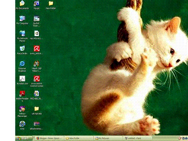Open the My Documents desktop icon
Viewport: 188px width, 141px height.
click(22, 5)
